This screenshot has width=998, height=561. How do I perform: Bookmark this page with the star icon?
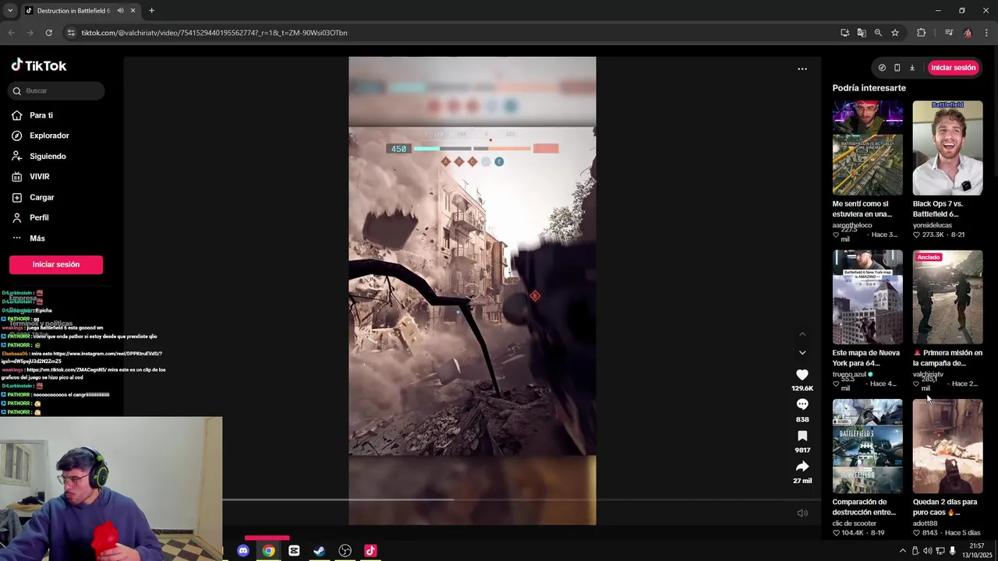[895, 33]
